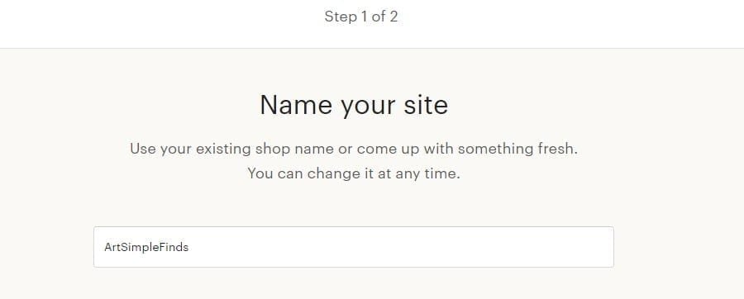
Task: Click the Step 1 of 2 indicator
Action: click(x=361, y=17)
